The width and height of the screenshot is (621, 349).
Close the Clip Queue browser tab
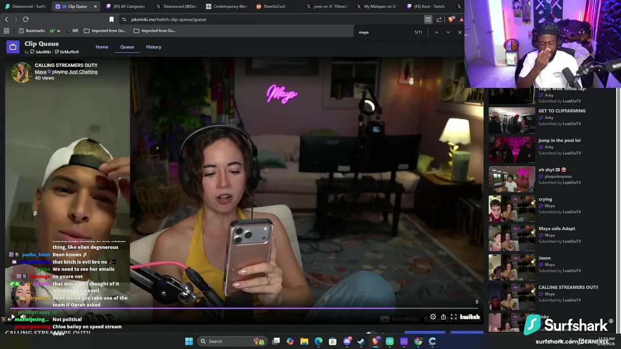tap(95, 6)
